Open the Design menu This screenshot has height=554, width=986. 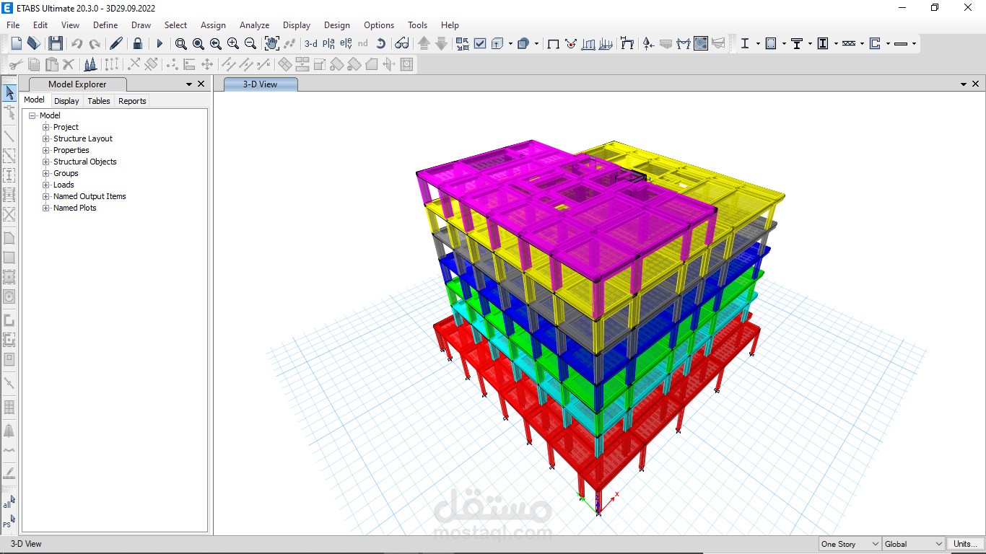tap(336, 25)
